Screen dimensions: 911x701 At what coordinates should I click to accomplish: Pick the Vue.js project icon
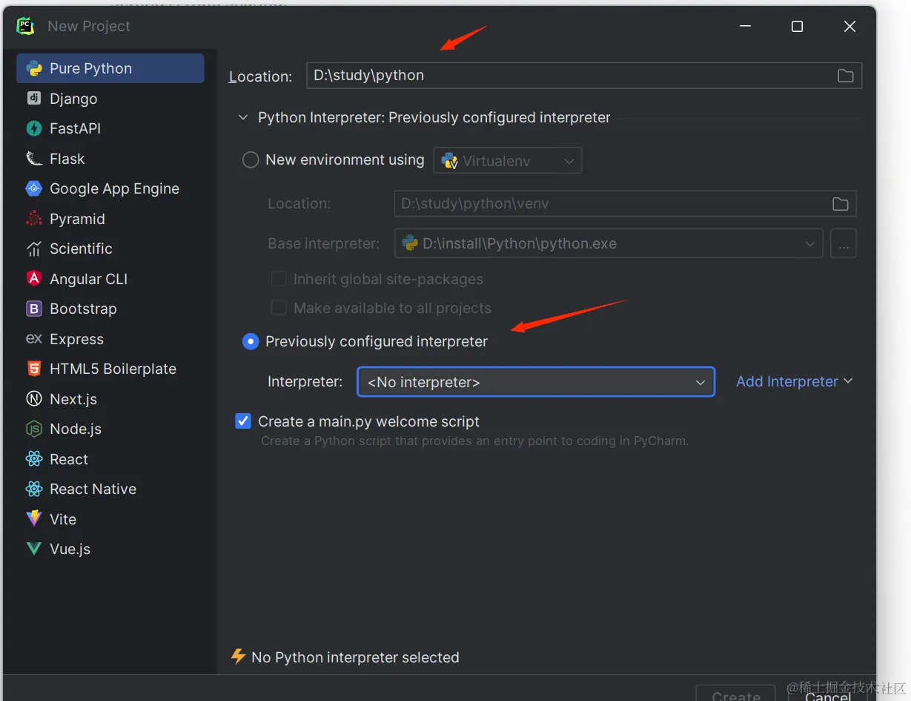pos(34,549)
